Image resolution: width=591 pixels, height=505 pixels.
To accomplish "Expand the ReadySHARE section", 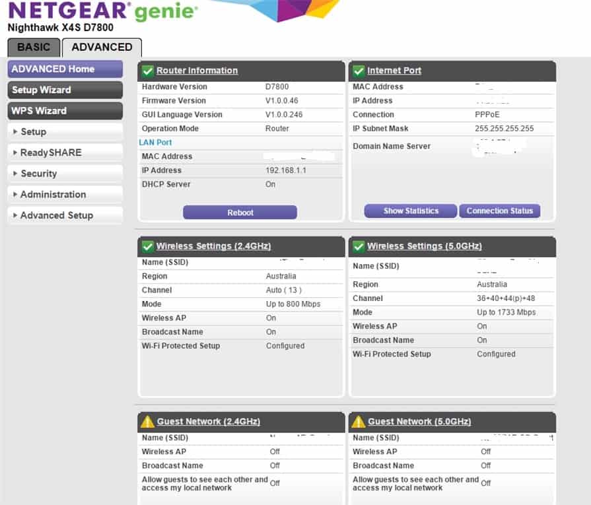I will (65, 152).
